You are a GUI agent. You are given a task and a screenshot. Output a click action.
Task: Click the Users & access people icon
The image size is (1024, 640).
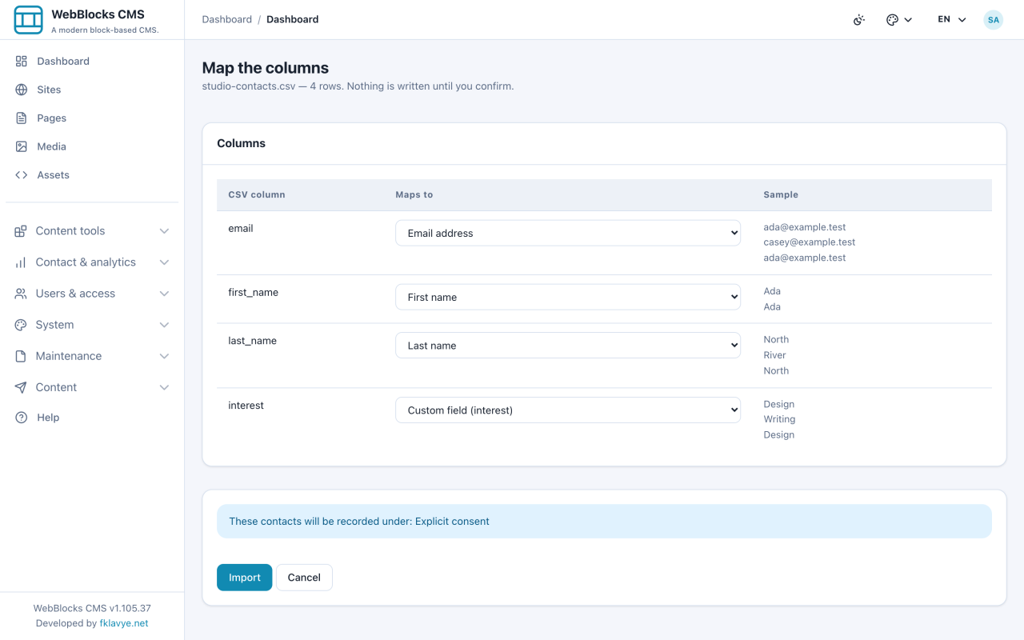coord(21,294)
